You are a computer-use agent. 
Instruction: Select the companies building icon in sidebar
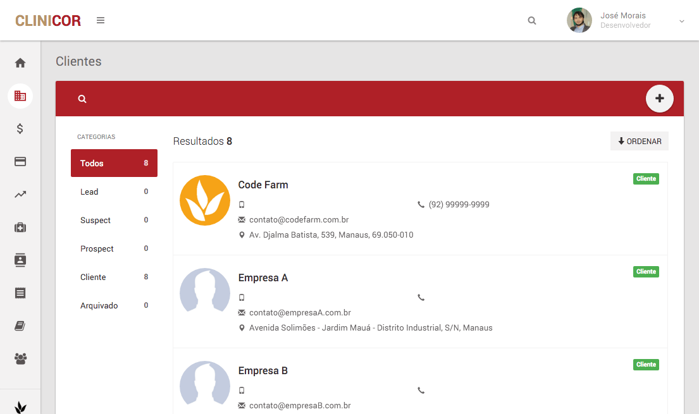[20, 96]
